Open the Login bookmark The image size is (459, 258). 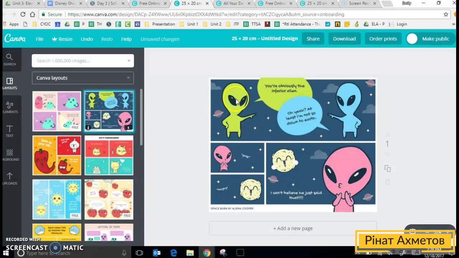398,24
